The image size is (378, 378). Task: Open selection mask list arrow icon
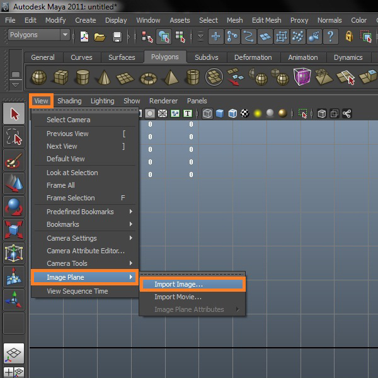(200, 37)
